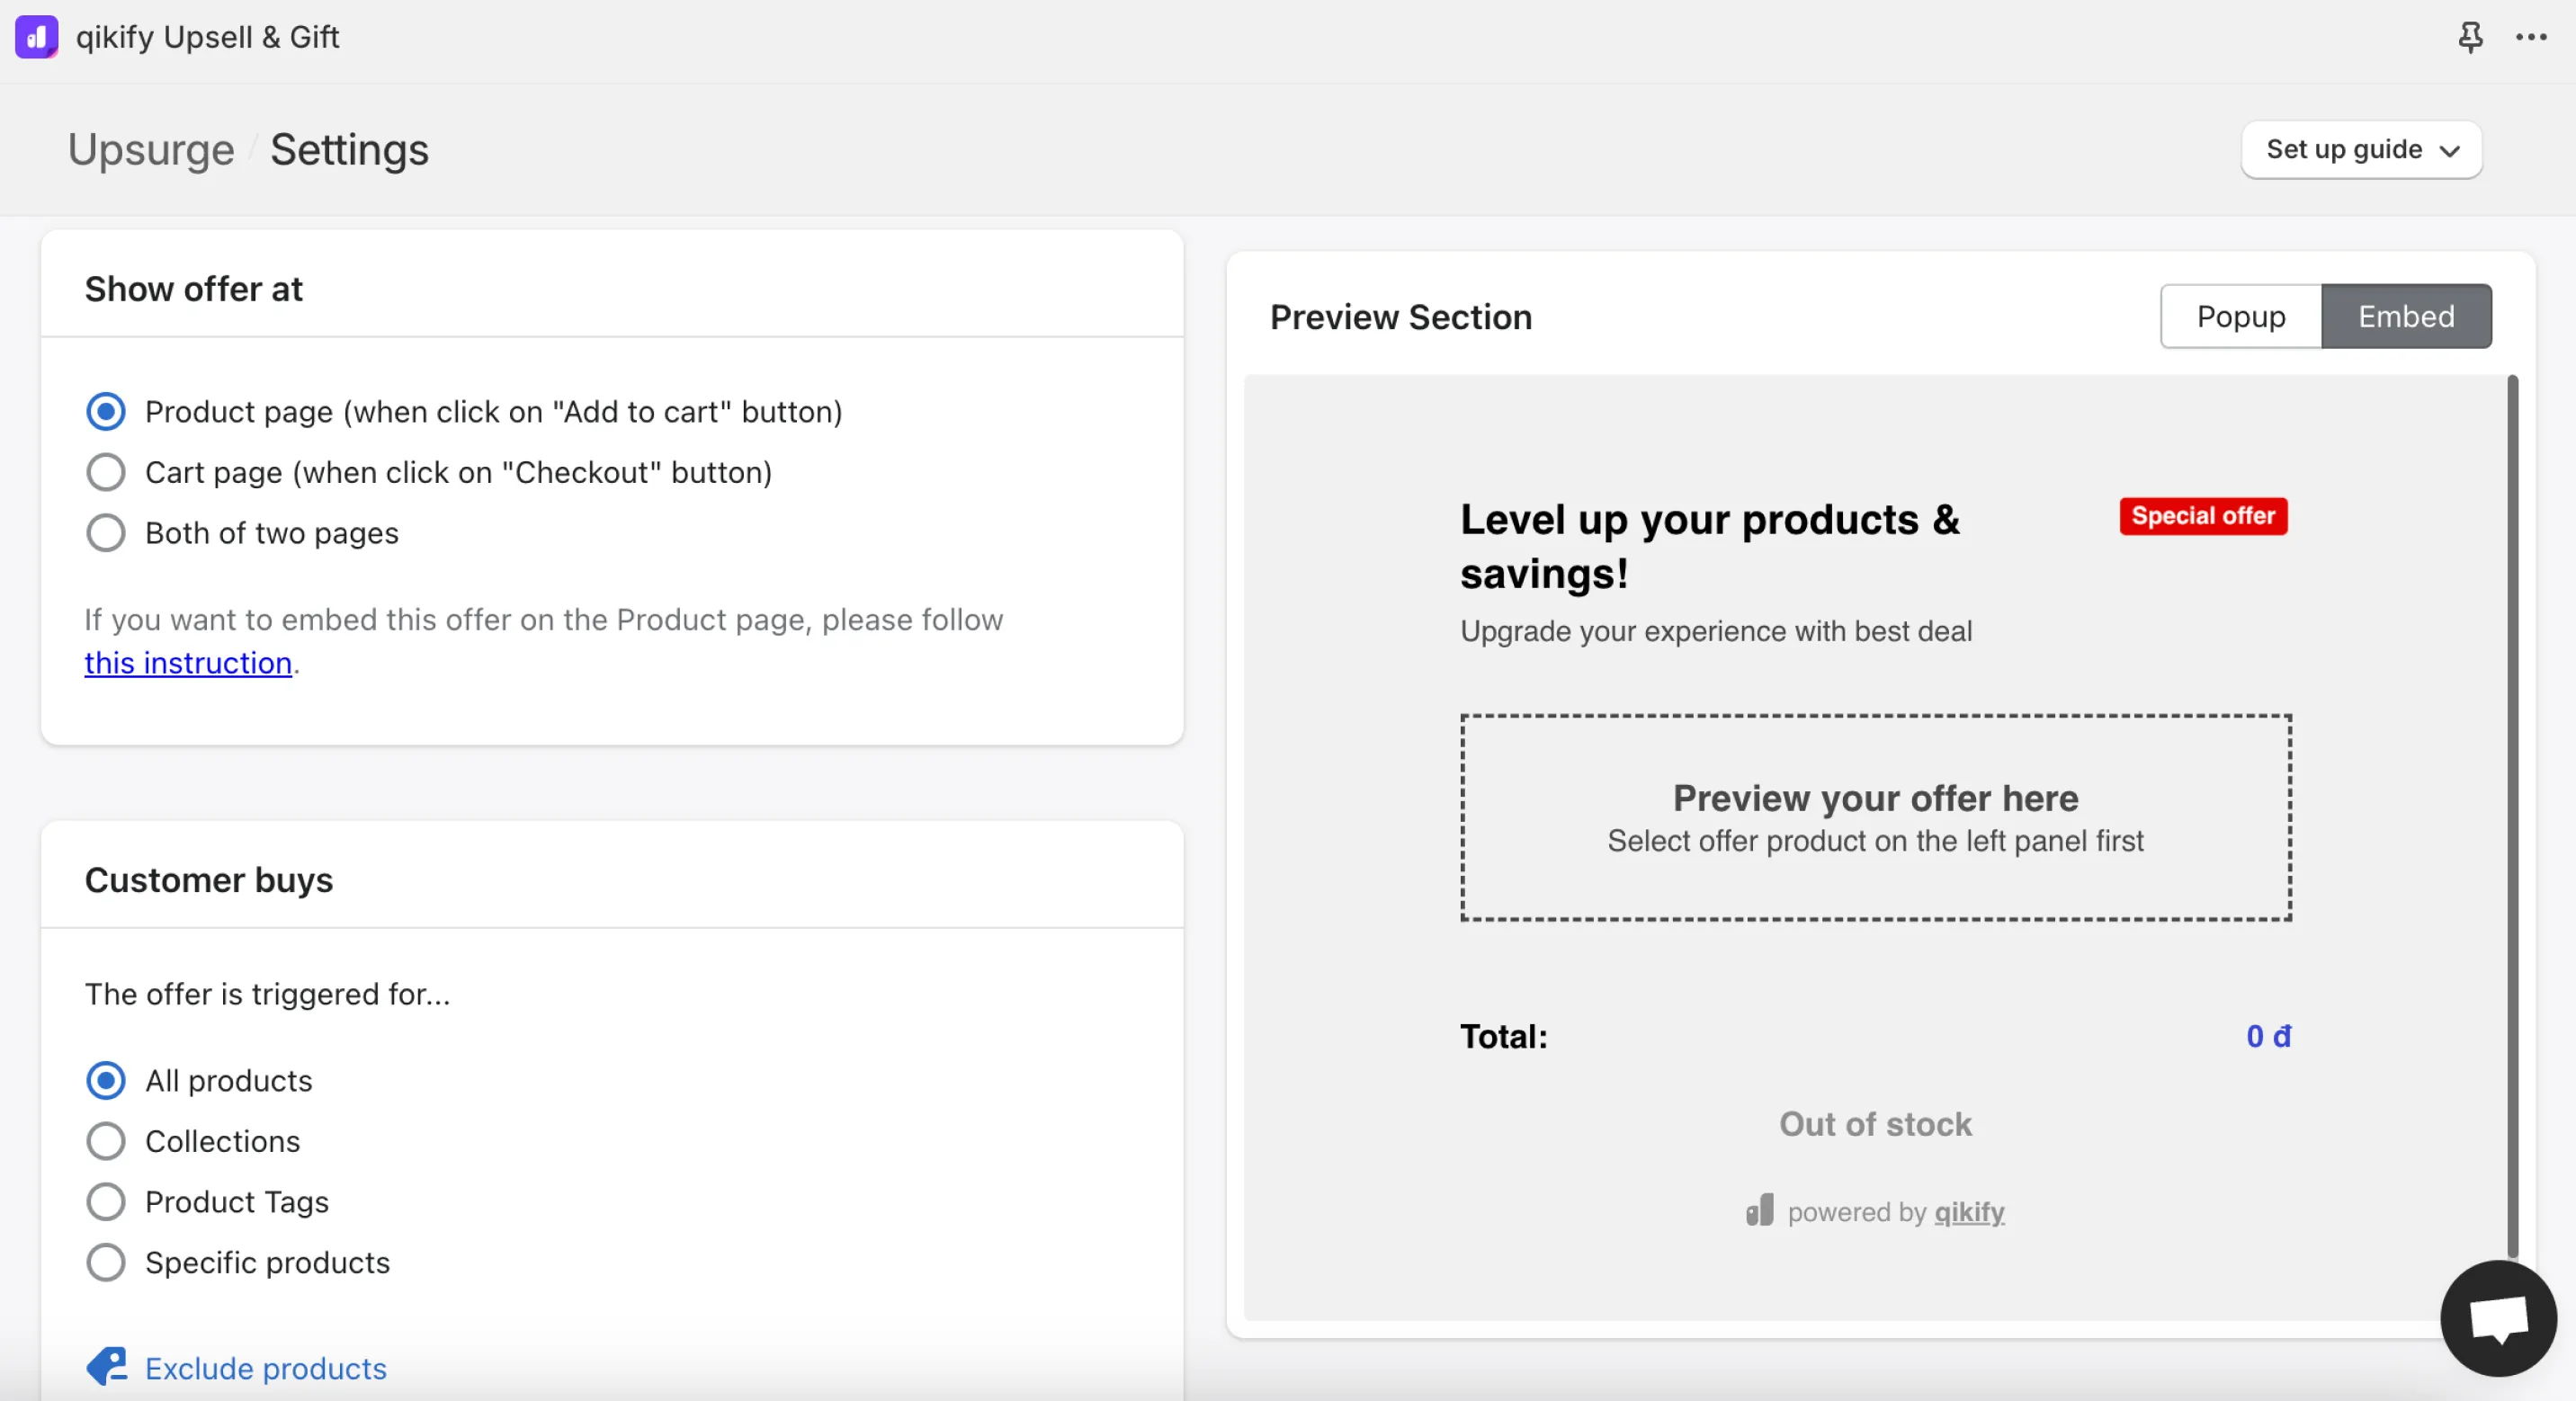Switch preview to Embed tab

coord(2406,316)
